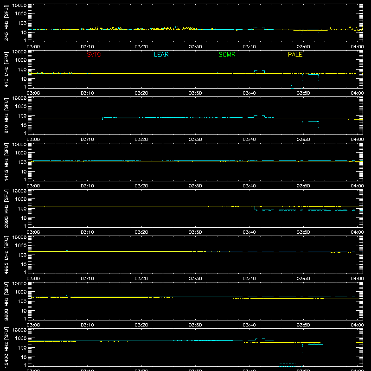
Task: Select the 4995 MHz [SFU] axis title
Action: pyautogui.click(x=6, y=255)
